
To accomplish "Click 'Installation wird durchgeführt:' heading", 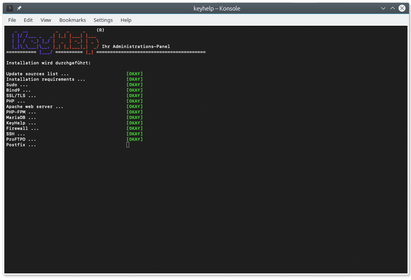I will (x=48, y=63).
